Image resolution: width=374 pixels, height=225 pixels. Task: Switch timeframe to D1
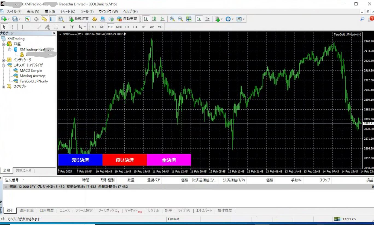coord(144,27)
